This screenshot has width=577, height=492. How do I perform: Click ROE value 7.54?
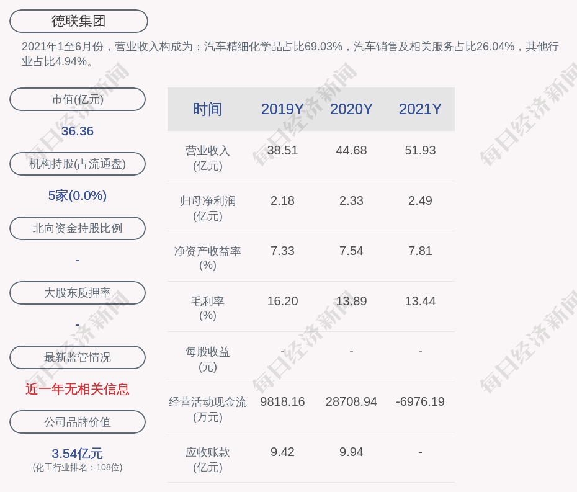[351, 251]
